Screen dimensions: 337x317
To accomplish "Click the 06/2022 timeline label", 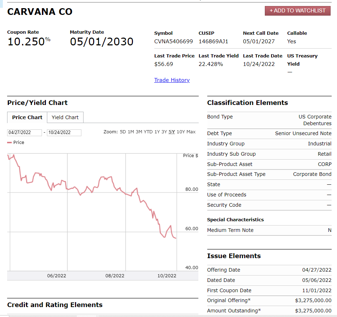I will coord(57,276).
